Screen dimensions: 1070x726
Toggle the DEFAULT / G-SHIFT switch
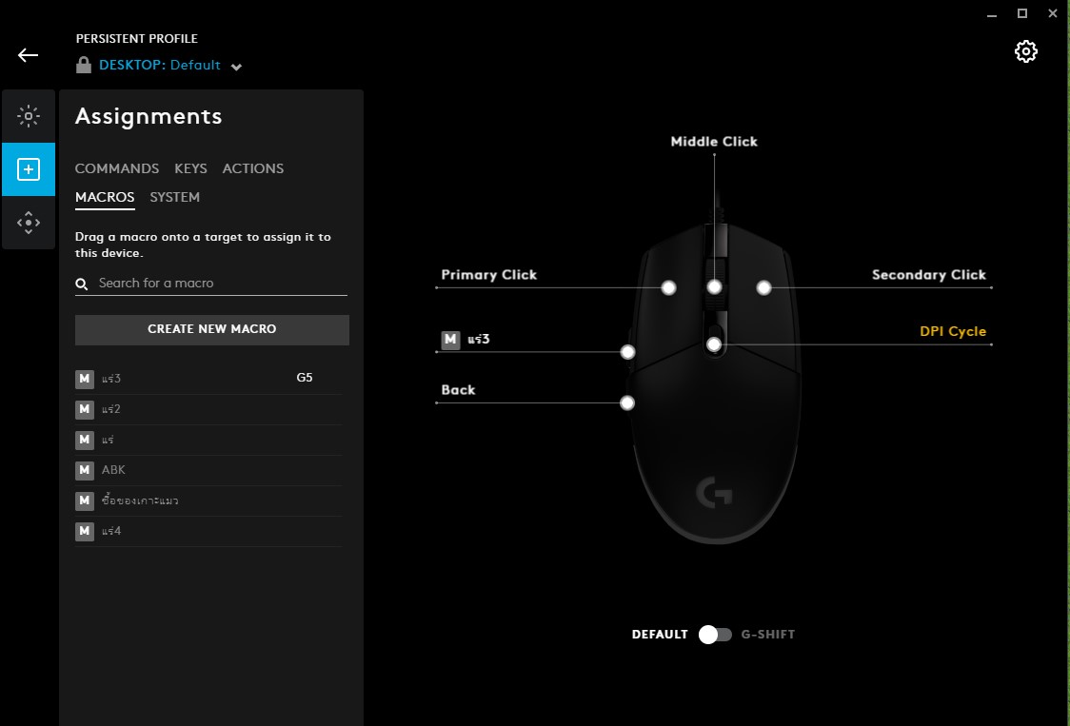(715, 635)
